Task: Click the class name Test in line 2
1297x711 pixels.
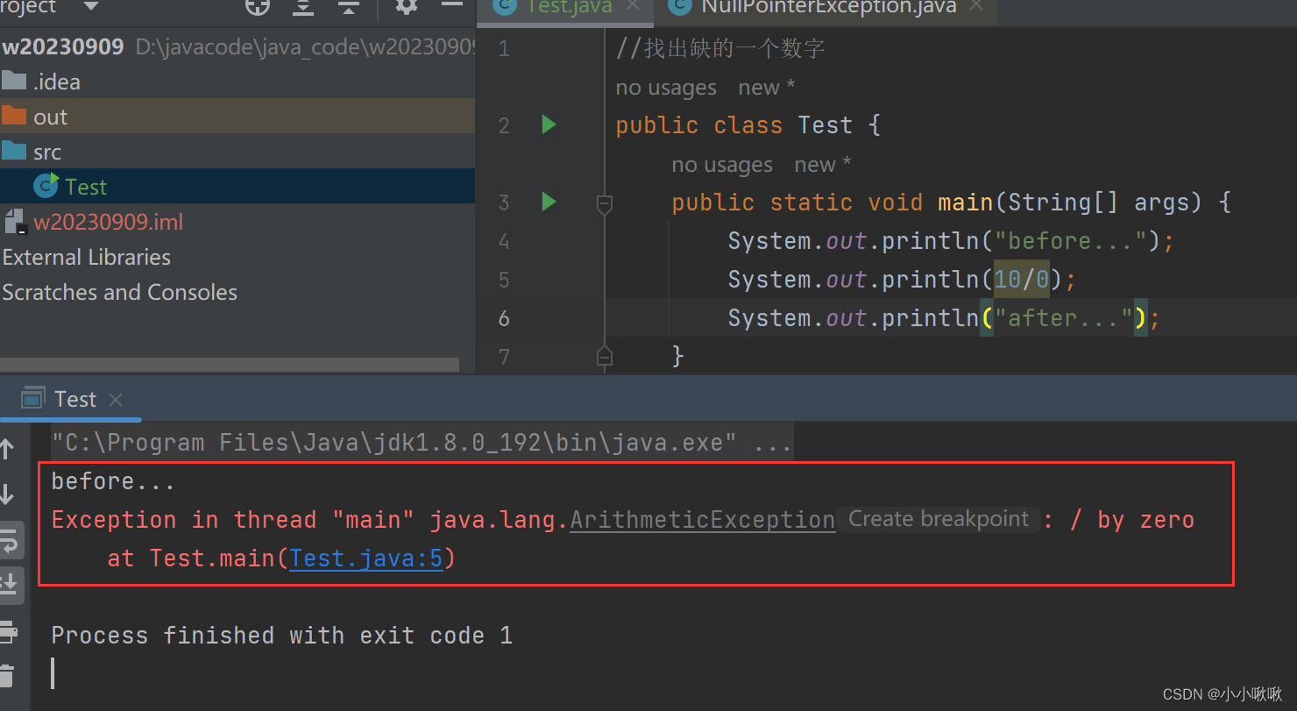Action: click(x=825, y=125)
